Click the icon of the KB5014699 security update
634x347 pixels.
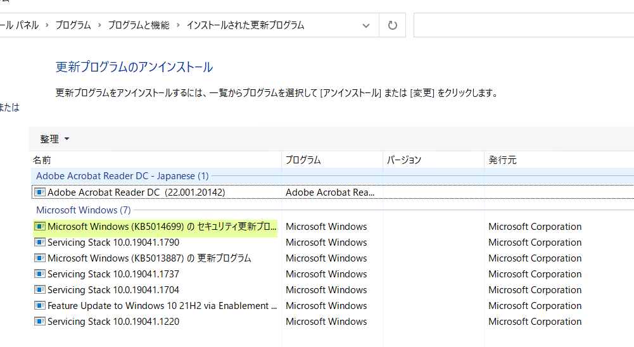[40, 227]
